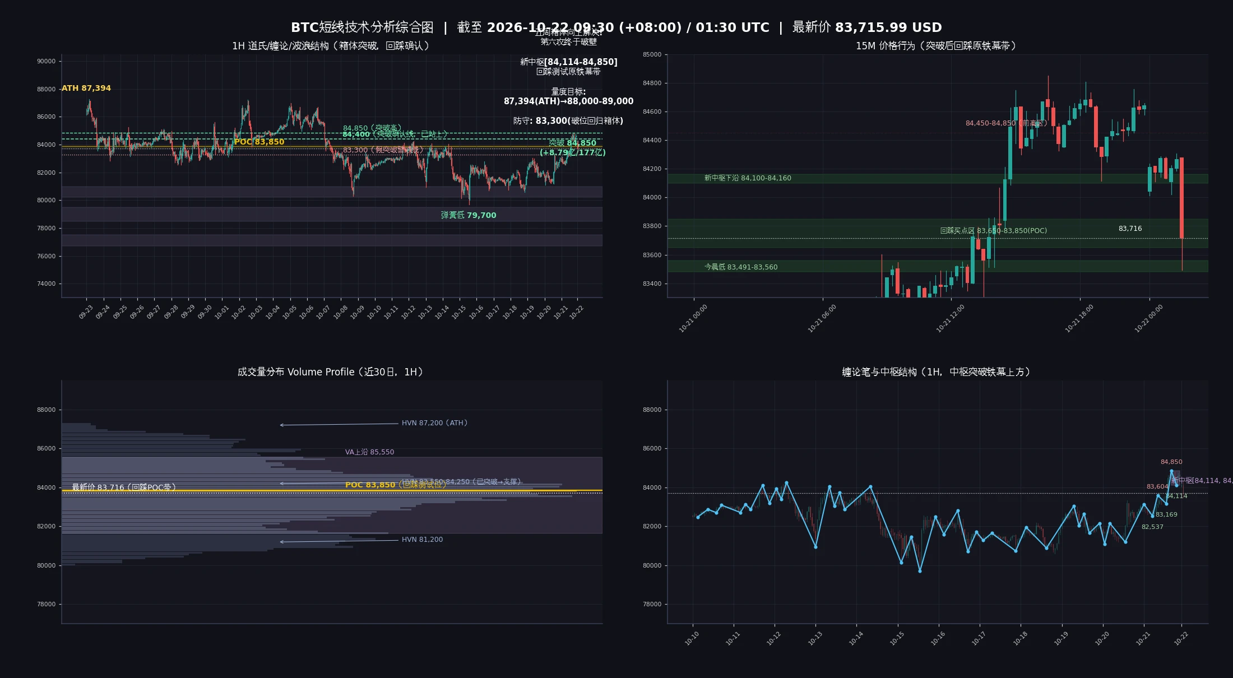Click the HVN 81,200 label
The height and width of the screenshot is (678, 1233).
tap(422, 540)
